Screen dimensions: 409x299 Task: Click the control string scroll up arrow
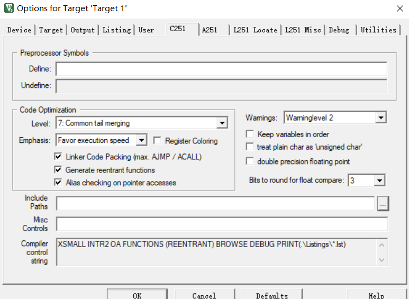click(381, 245)
